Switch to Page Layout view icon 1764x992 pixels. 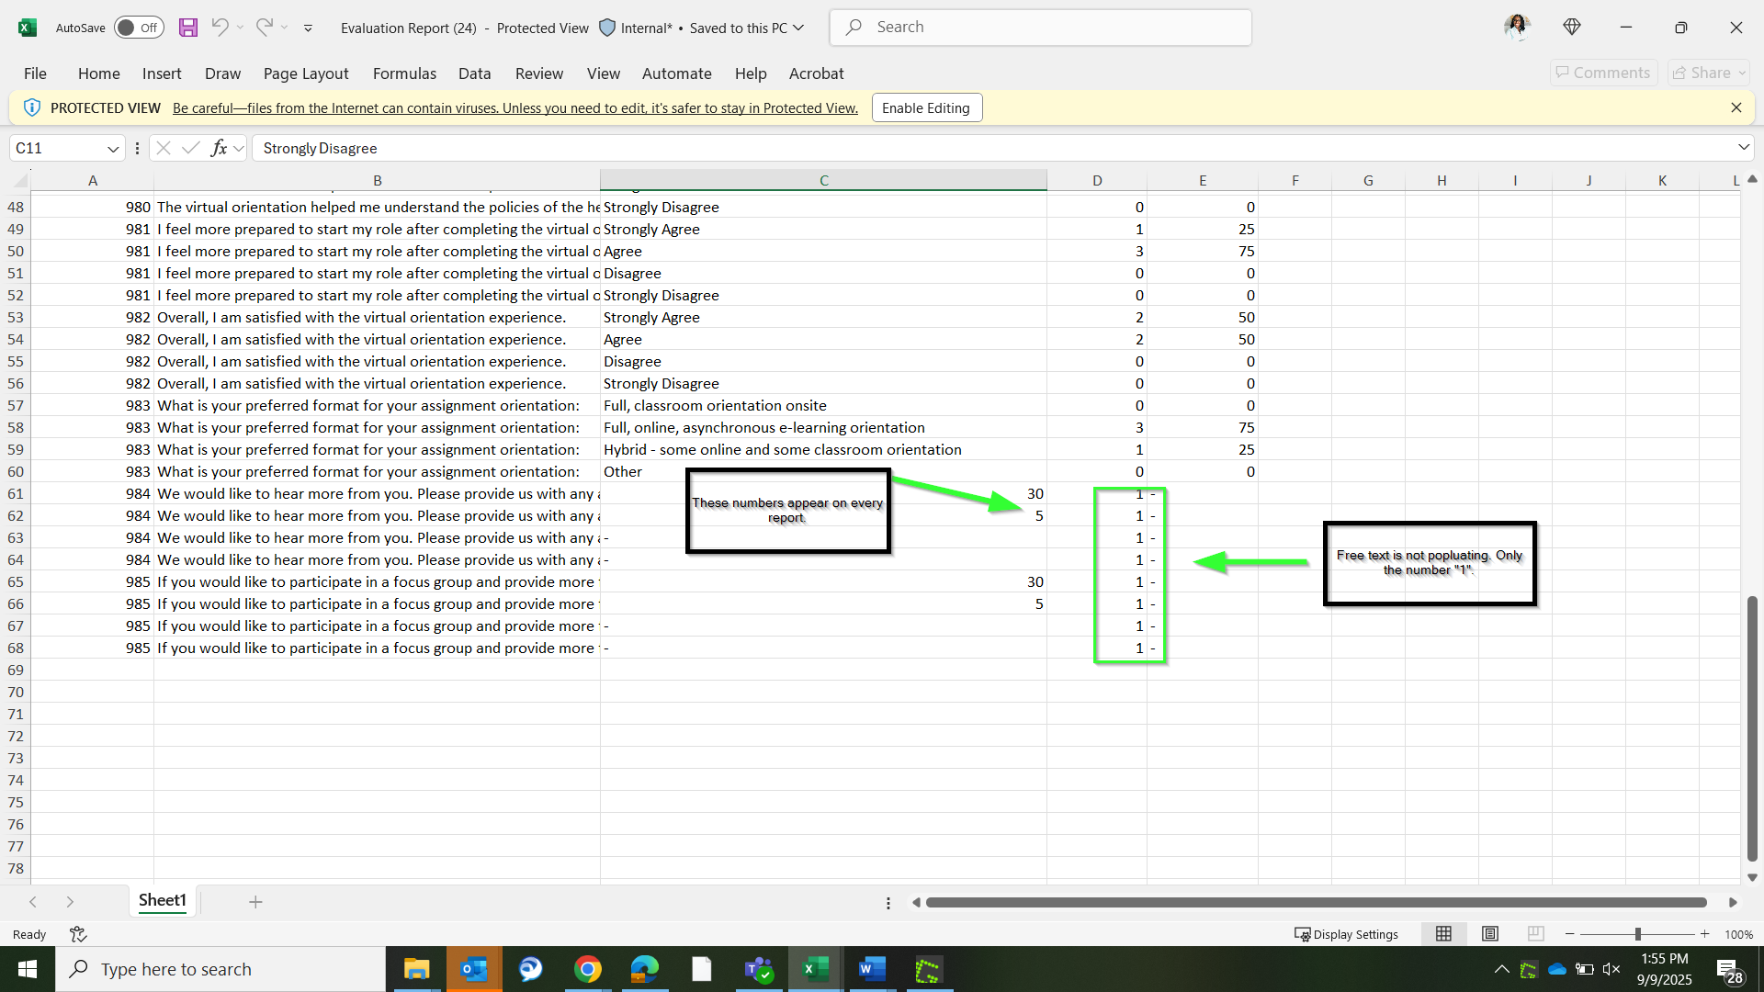[1490, 934]
